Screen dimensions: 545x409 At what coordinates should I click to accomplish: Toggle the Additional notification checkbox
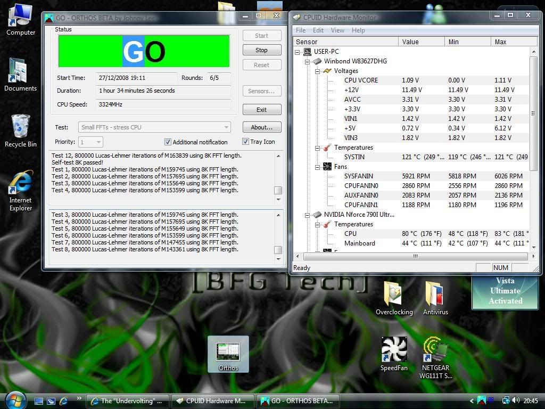(x=168, y=142)
